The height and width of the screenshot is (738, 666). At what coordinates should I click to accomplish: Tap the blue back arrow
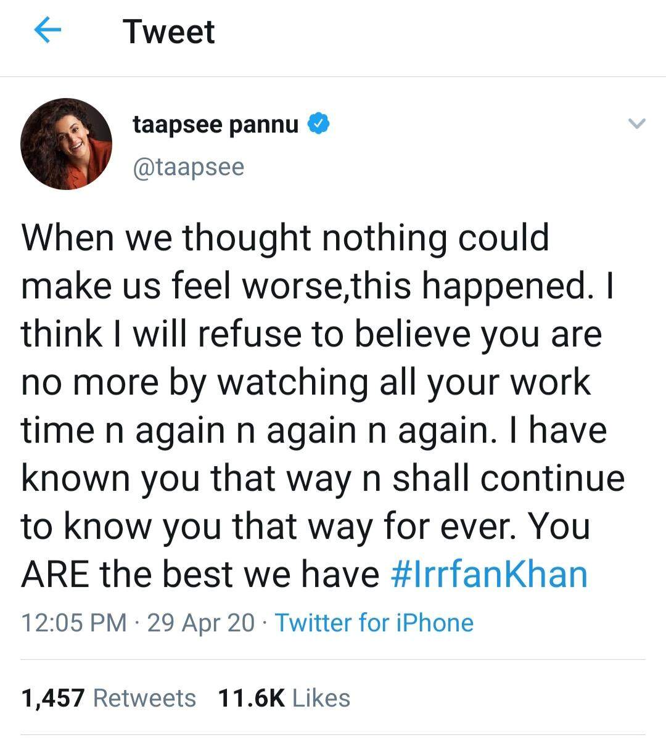[x=49, y=31]
